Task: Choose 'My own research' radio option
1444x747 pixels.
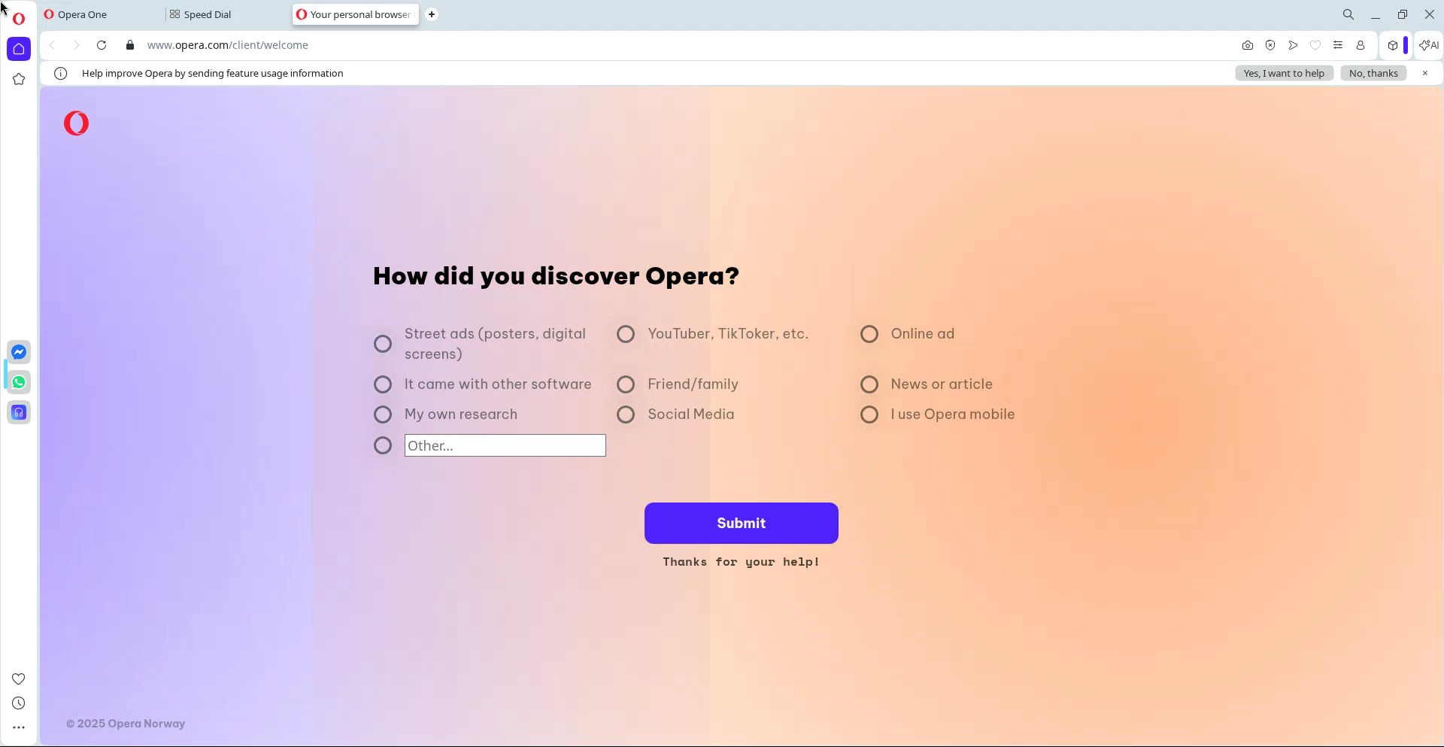Action: 383,414
